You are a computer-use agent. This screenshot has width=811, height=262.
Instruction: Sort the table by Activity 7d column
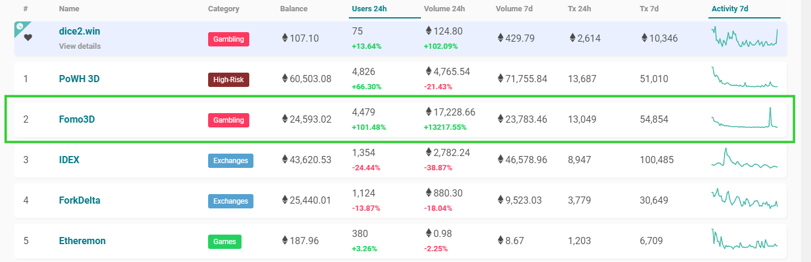tap(730, 9)
